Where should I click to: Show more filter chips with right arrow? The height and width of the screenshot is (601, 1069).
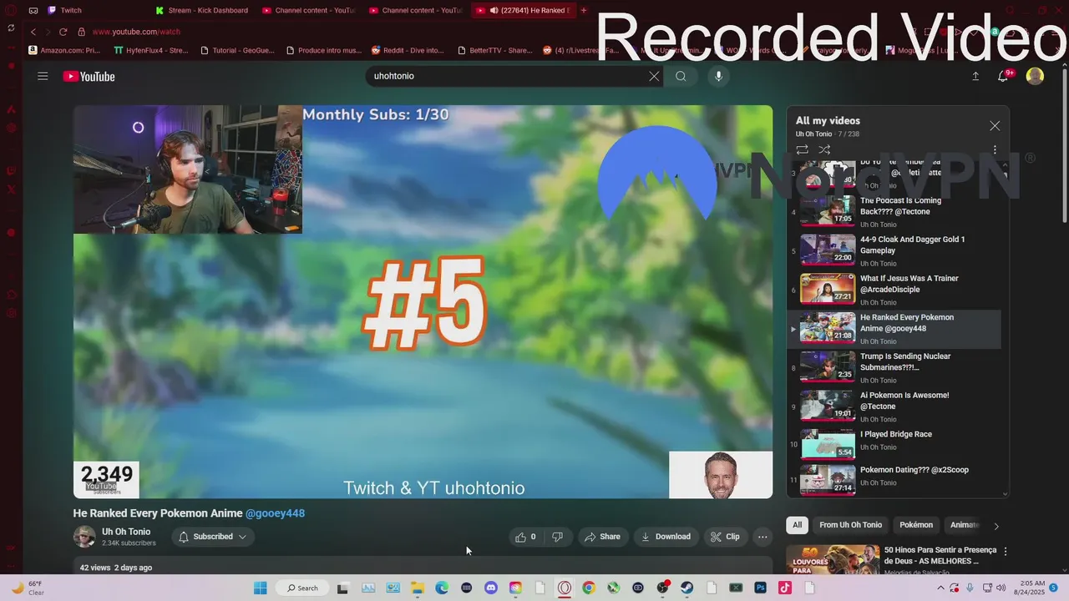coord(996,526)
